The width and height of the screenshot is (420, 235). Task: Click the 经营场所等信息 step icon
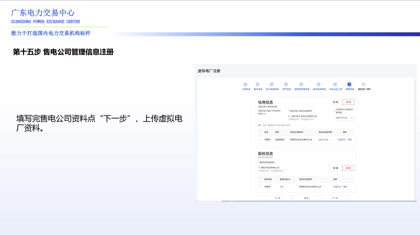[x=300, y=84]
